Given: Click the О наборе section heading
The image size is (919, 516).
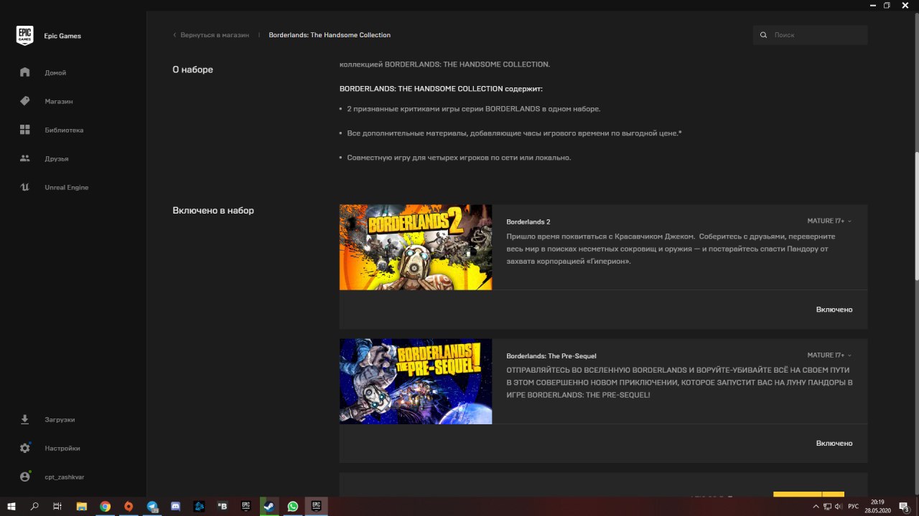Looking at the screenshot, I should pyautogui.click(x=192, y=70).
